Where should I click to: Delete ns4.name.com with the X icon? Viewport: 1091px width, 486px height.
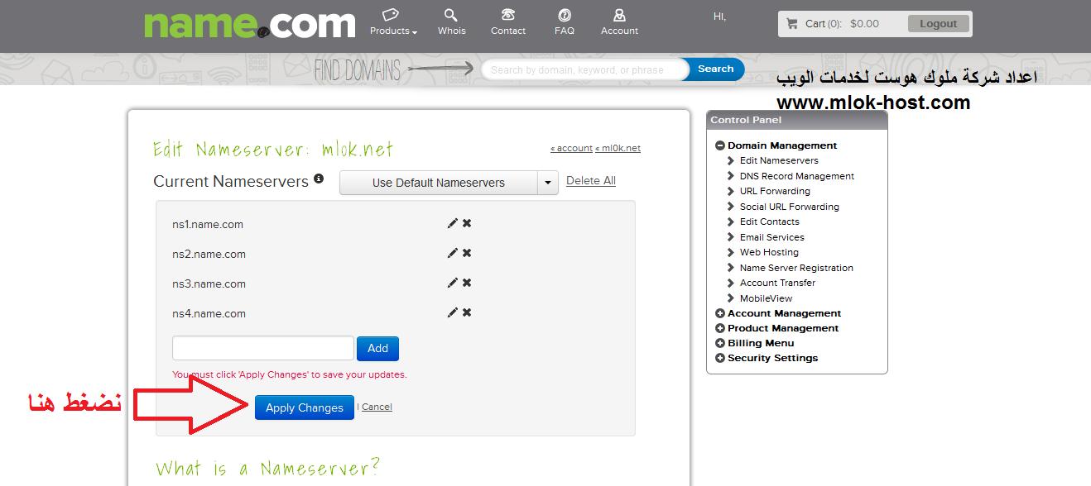click(467, 312)
